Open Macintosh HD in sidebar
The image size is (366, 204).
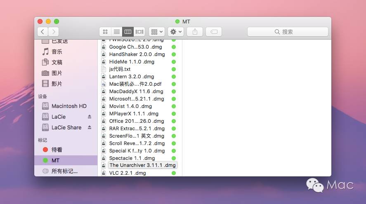[x=68, y=106]
